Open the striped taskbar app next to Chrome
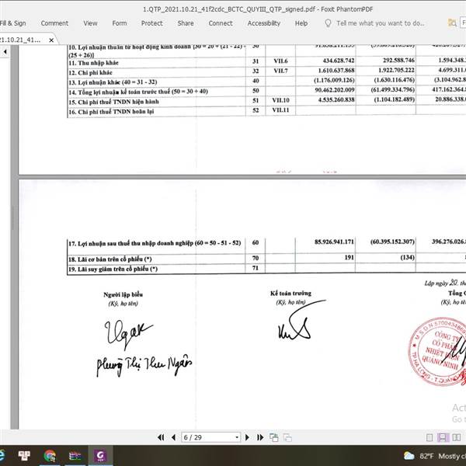 [x=75, y=456]
